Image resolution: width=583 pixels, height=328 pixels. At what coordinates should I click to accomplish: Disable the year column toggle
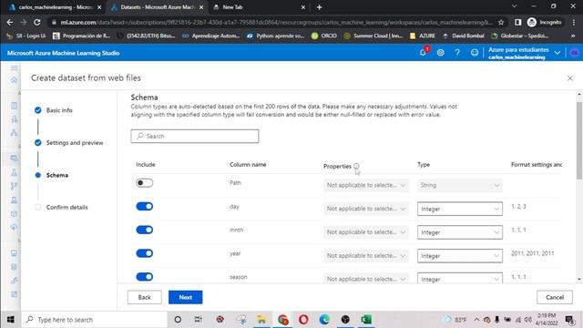[144, 253]
